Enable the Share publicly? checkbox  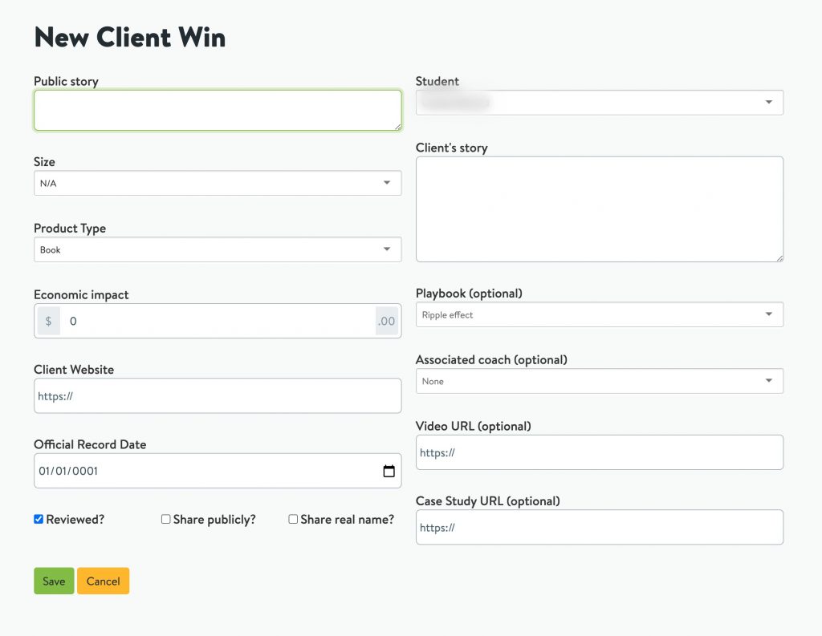[x=165, y=519]
